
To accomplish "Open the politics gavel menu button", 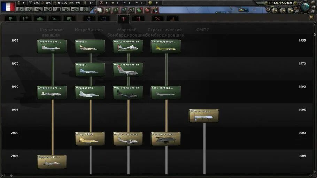I will (20, 9).
